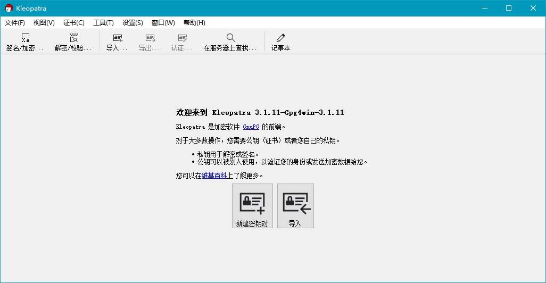Show the 窗口(W) menu

tap(163, 23)
